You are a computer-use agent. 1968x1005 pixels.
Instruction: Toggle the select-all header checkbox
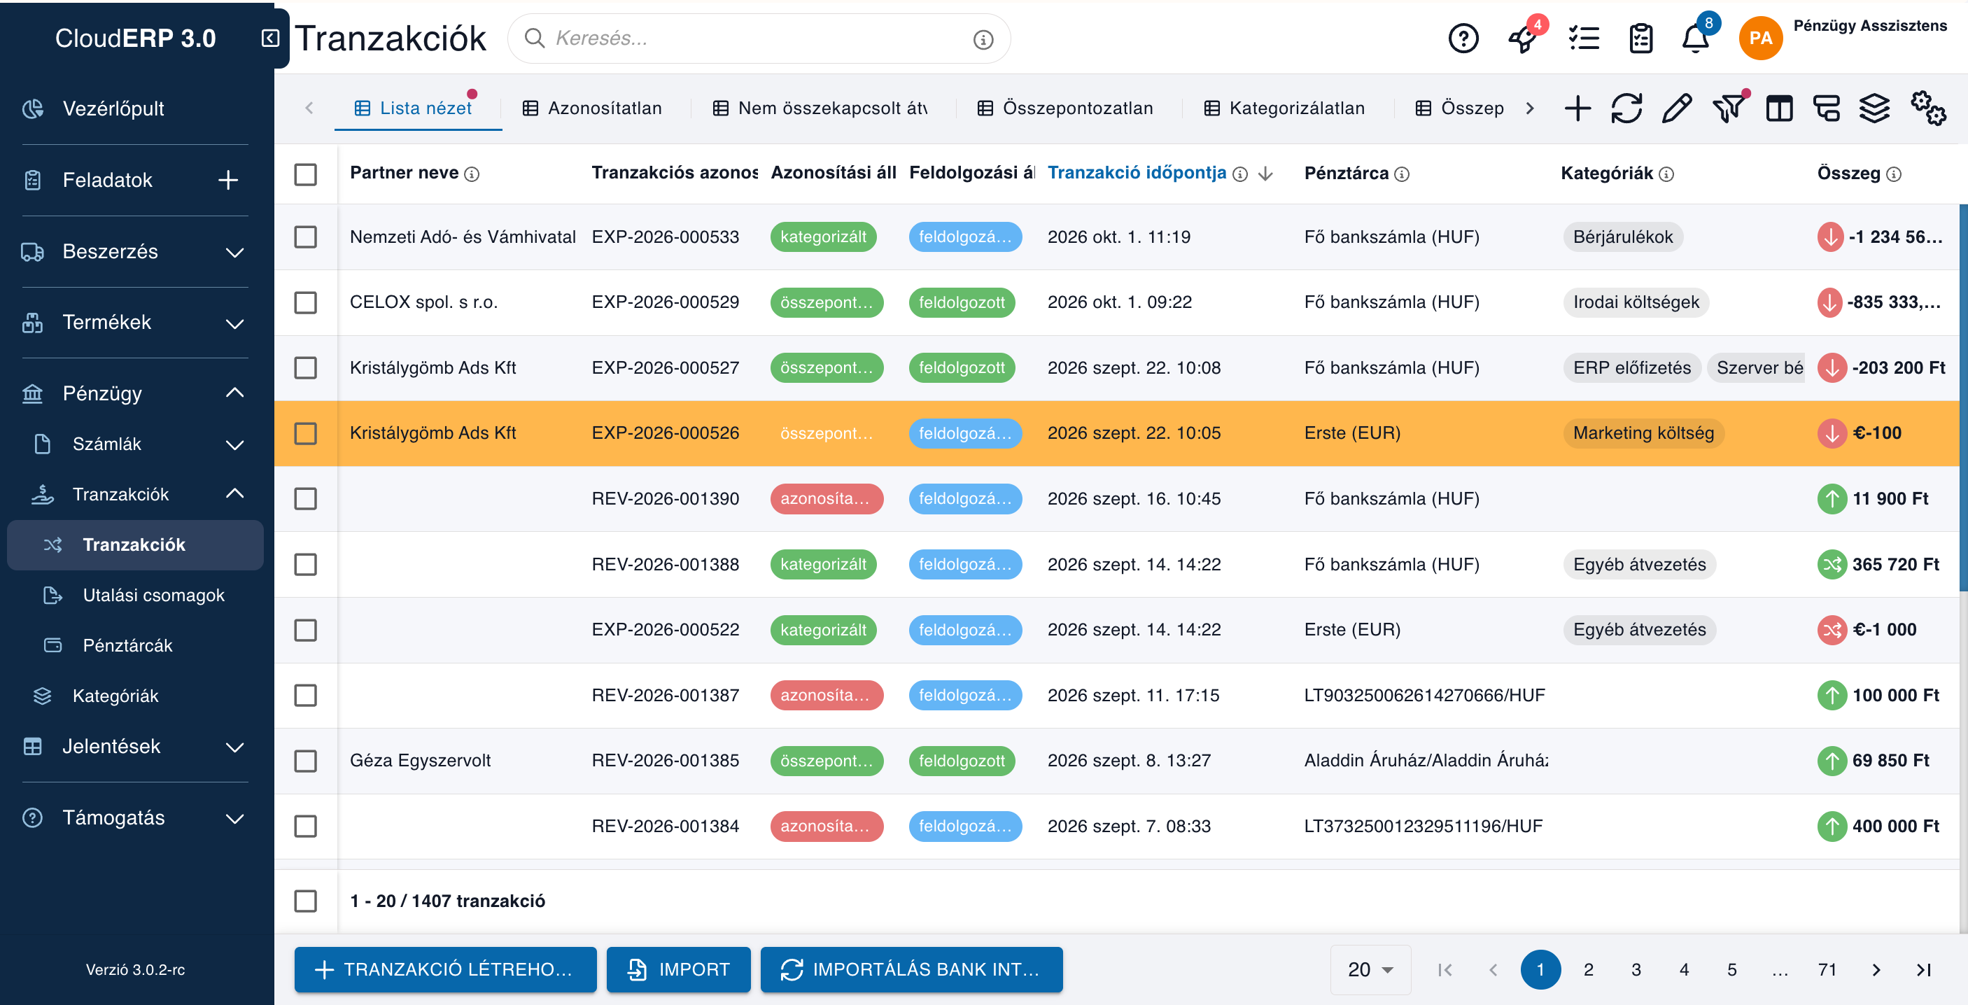tap(306, 174)
